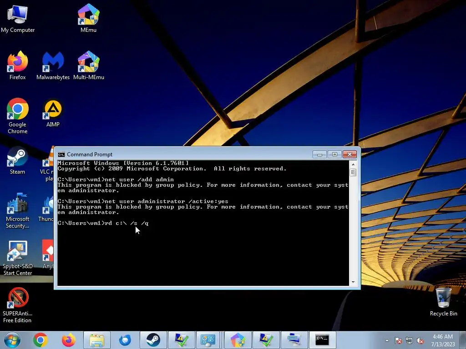The height and width of the screenshot is (349, 466).
Task: Select the Steam desktop shortcut
Action: [18, 160]
